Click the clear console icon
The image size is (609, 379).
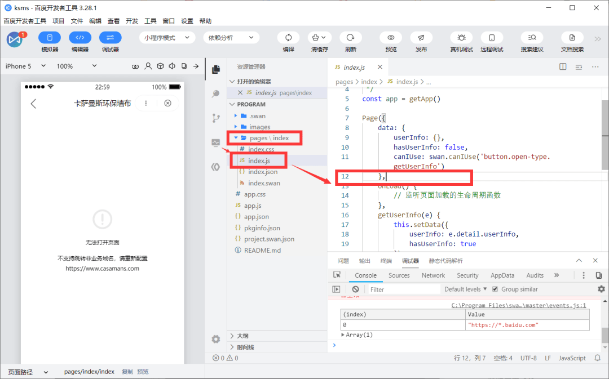[x=355, y=289]
